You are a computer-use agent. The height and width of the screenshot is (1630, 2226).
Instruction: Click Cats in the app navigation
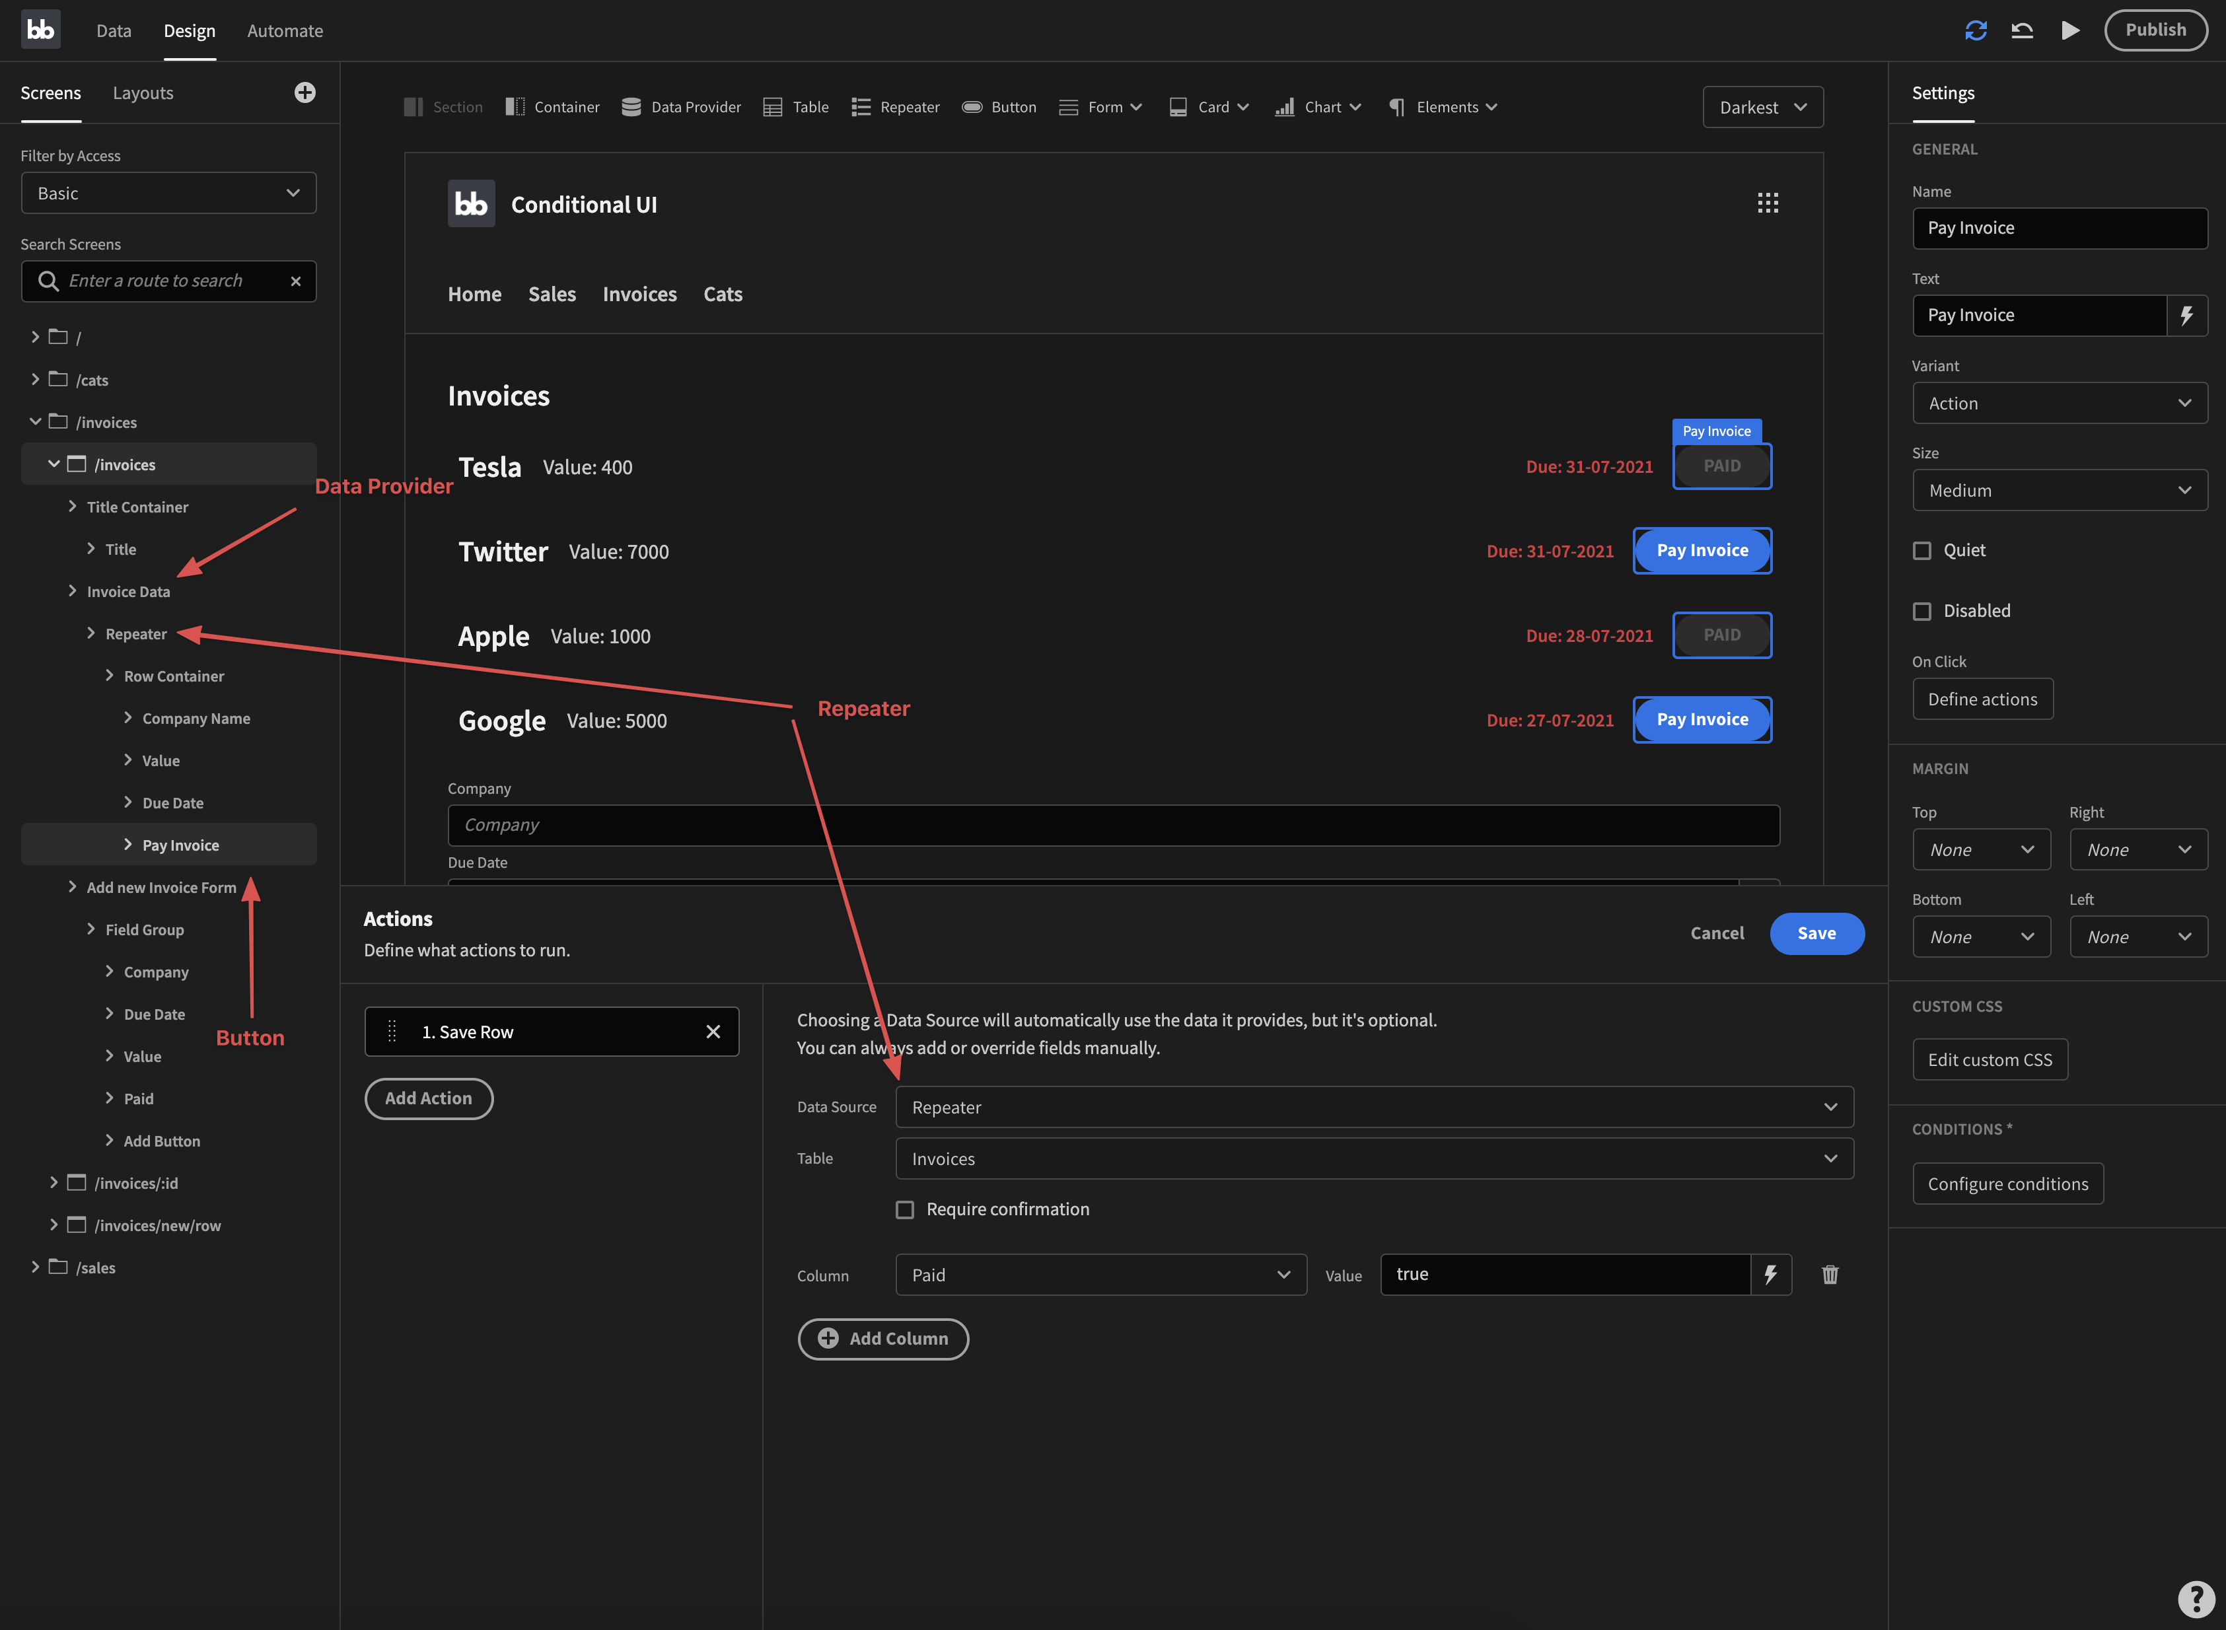coord(722,294)
